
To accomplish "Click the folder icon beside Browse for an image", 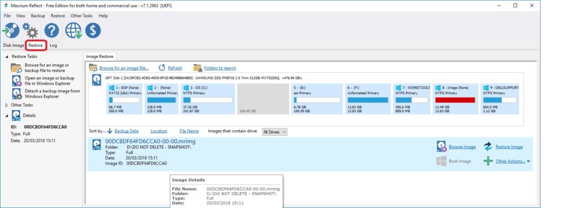I will [16, 68].
